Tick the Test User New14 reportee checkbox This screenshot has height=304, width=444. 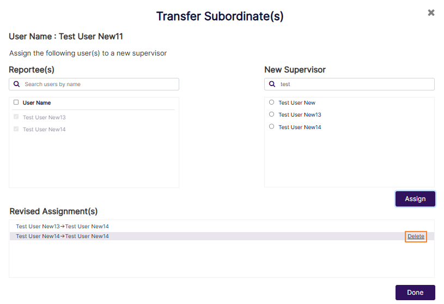coord(16,129)
